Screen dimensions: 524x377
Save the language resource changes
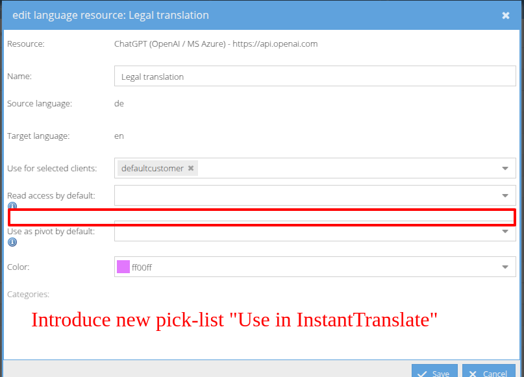click(434, 373)
